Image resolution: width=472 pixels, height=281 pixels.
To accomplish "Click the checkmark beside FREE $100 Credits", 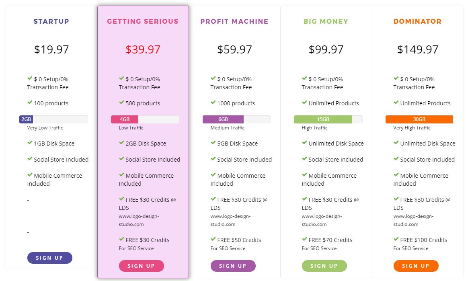I will point(396,239).
